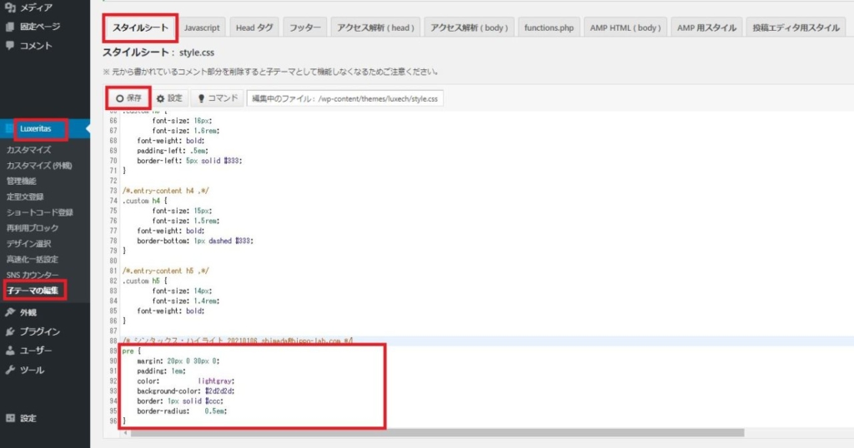Open コメント in the sidebar

pos(36,46)
